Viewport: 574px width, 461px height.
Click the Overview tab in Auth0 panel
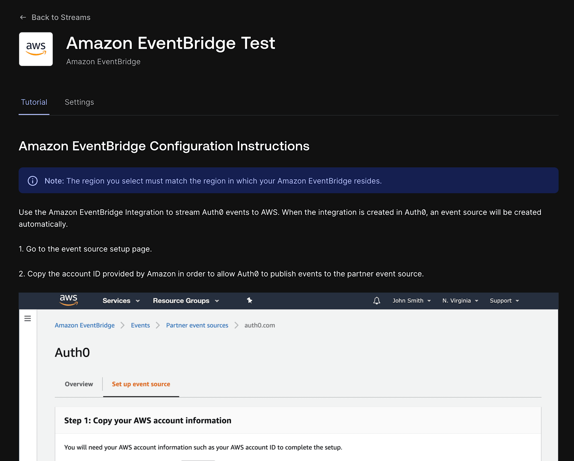pyautogui.click(x=79, y=384)
